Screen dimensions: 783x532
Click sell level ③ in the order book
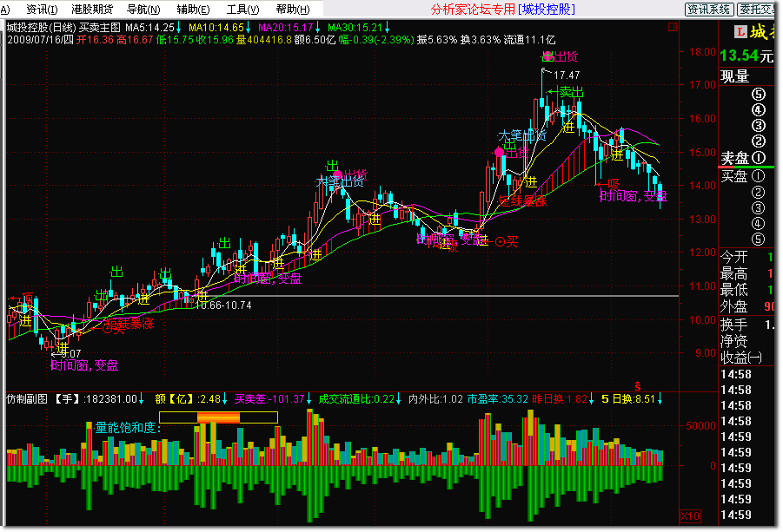758,126
